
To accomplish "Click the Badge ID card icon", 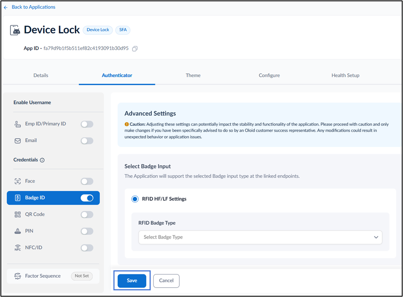I will (17, 198).
